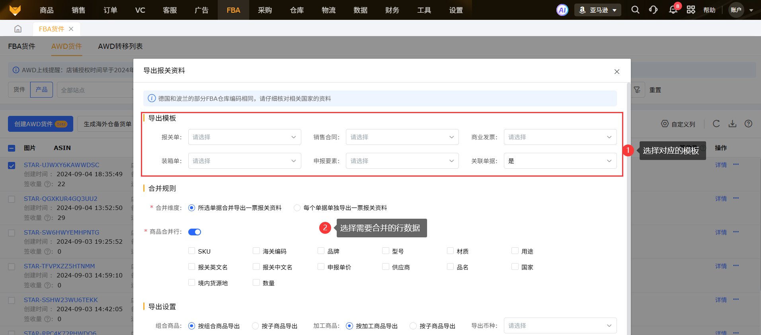Open the apps grid icon
Viewport: 761px width, 335px height.
(691, 10)
